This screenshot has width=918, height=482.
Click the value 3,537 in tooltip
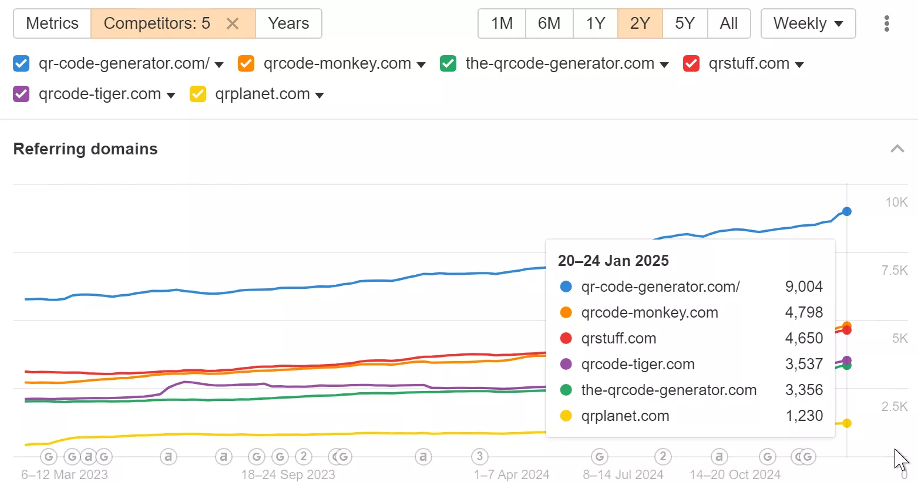(804, 364)
